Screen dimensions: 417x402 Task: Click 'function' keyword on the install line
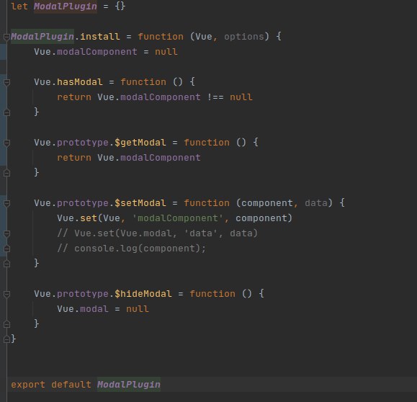click(161, 37)
